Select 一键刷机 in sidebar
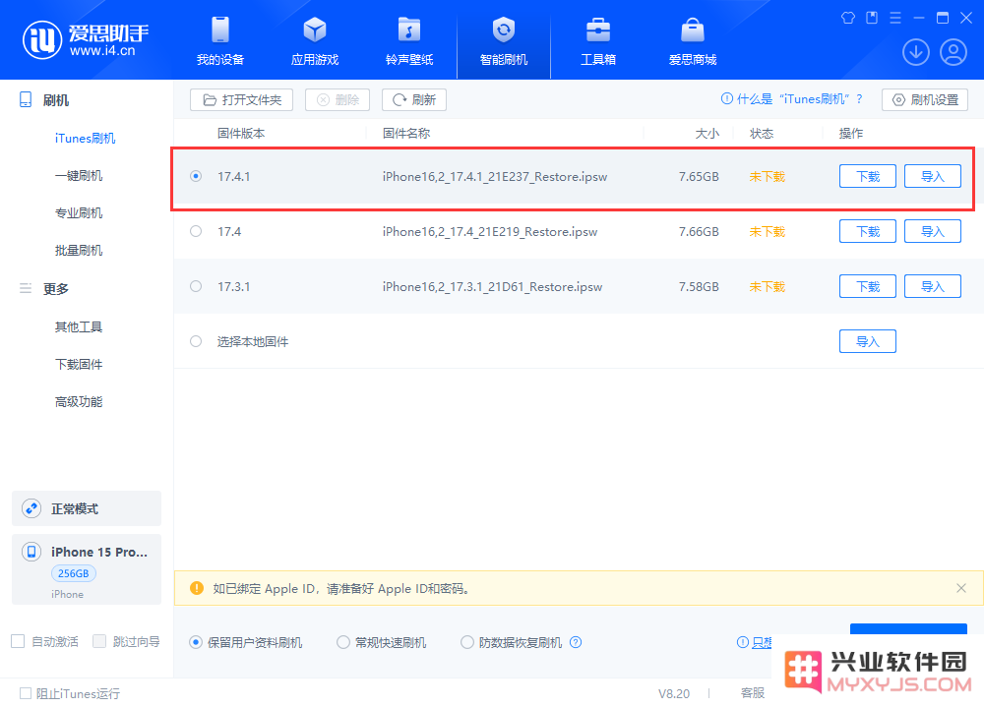The width and height of the screenshot is (984, 708). 79,176
